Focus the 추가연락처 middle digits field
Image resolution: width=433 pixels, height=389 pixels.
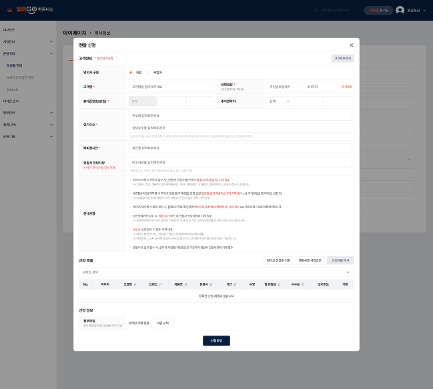[309, 101]
